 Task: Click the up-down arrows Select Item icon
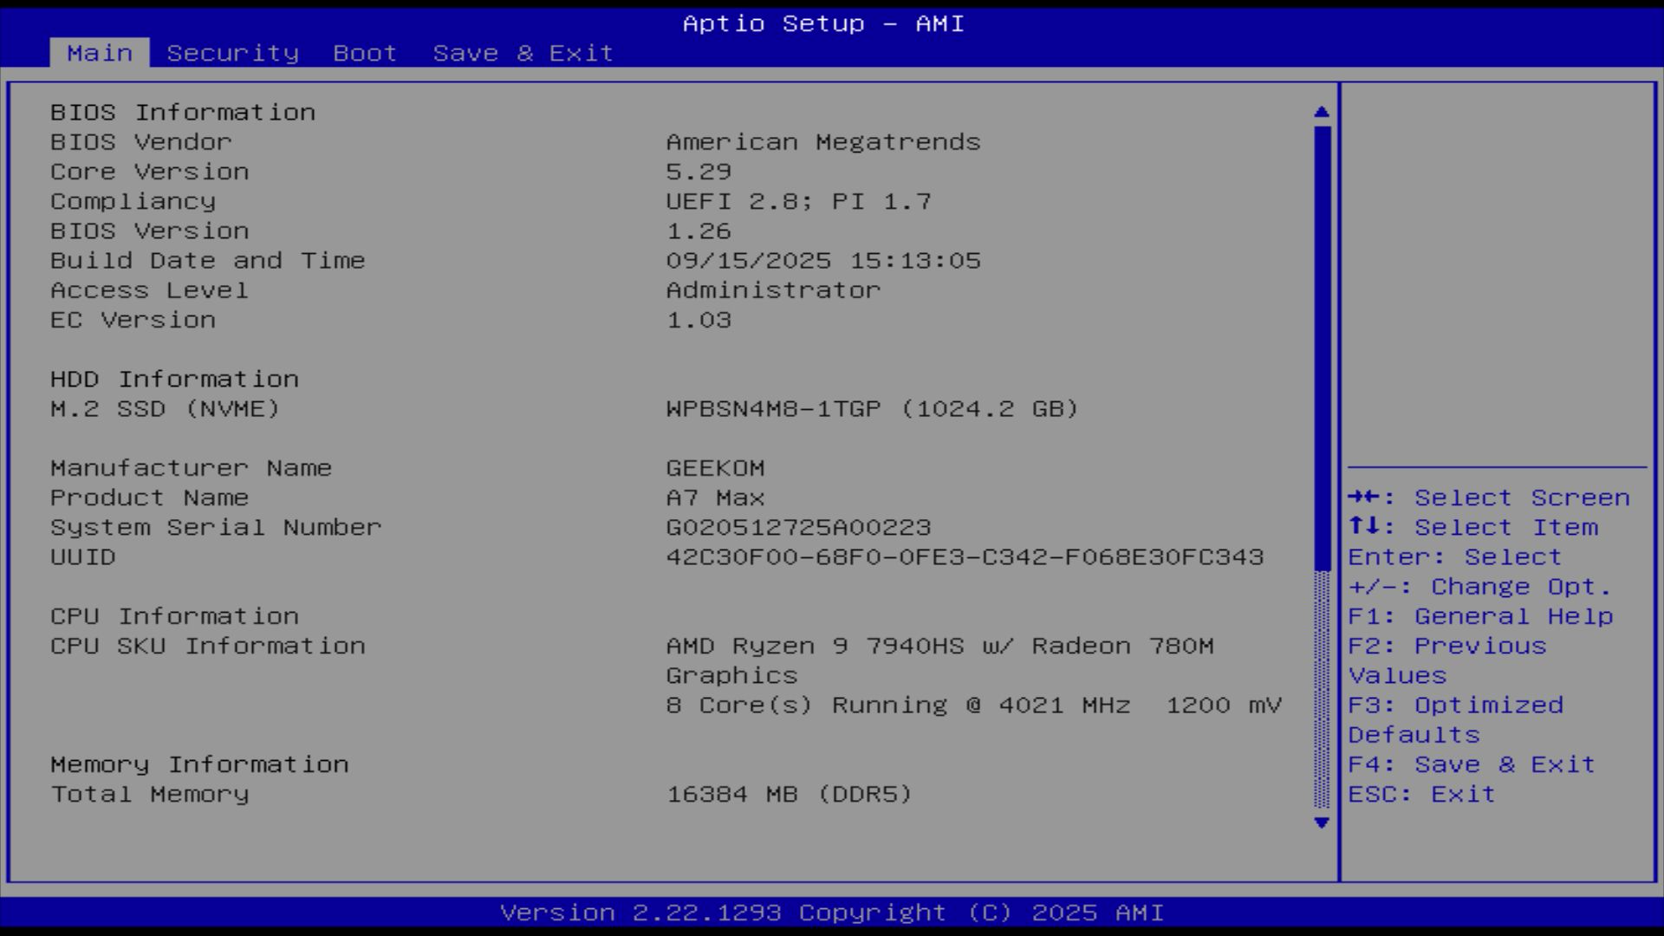[x=1364, y=527]
